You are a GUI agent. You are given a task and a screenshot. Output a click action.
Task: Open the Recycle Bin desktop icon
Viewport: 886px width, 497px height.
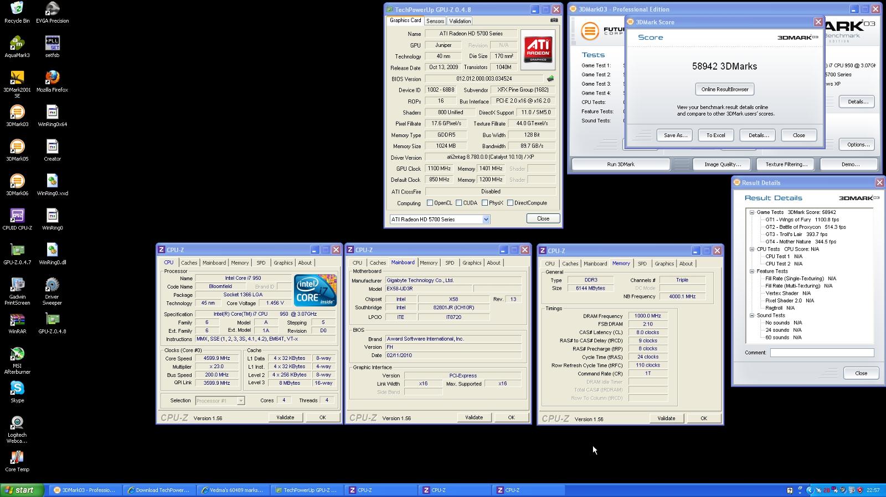point(17,12)
